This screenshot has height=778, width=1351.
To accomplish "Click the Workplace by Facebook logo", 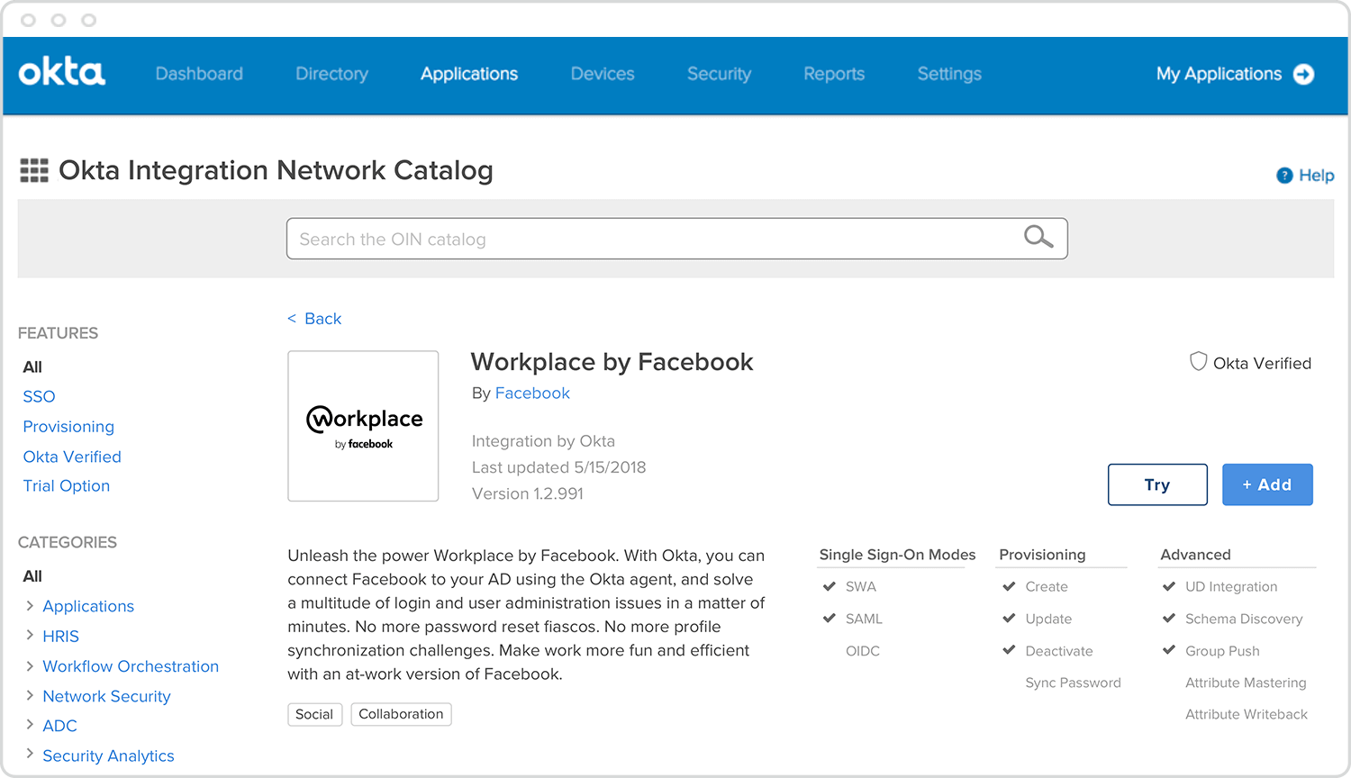I will [x=363, y=426].
